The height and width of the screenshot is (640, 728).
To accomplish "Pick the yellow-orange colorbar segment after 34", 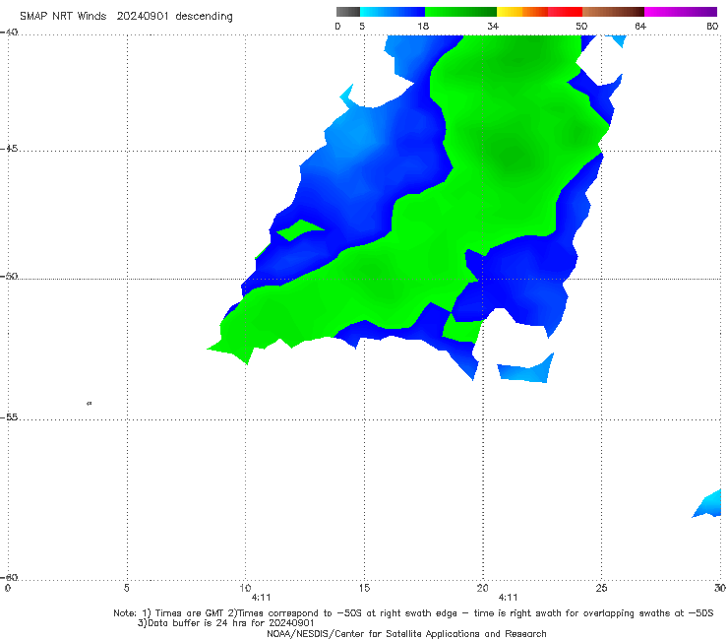I will point(522,12).
